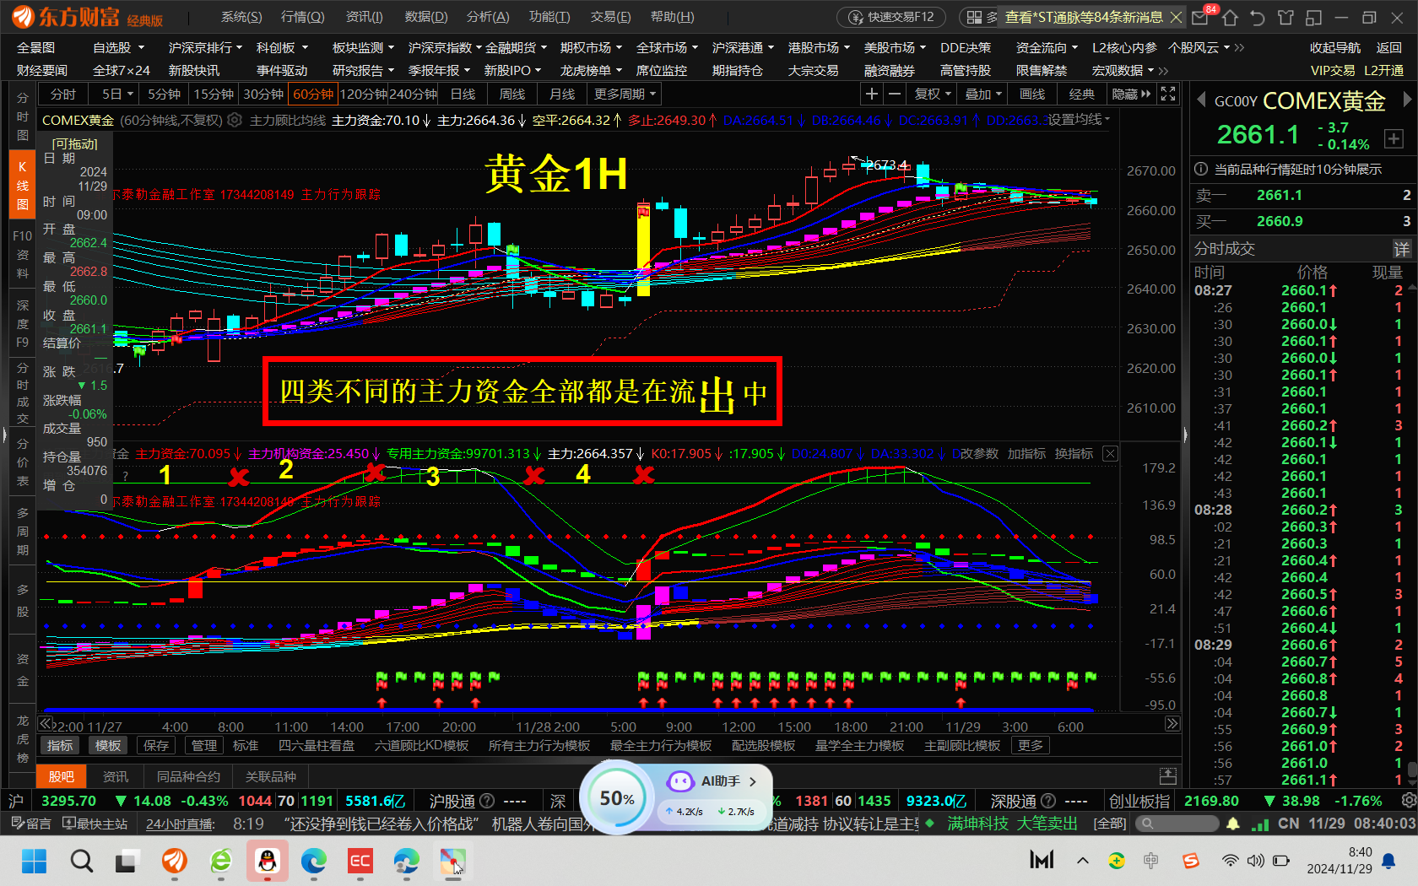Image resolution: width=1418 pixels, height=886 pixels.
Task: Click the 深股通 help question icon
Action: point(1047,800)
